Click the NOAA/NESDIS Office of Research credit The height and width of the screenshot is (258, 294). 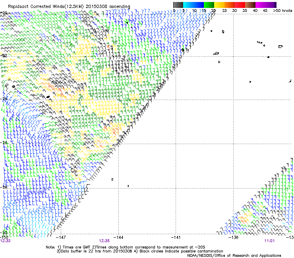pyautogui.click(x=234, y=256)
